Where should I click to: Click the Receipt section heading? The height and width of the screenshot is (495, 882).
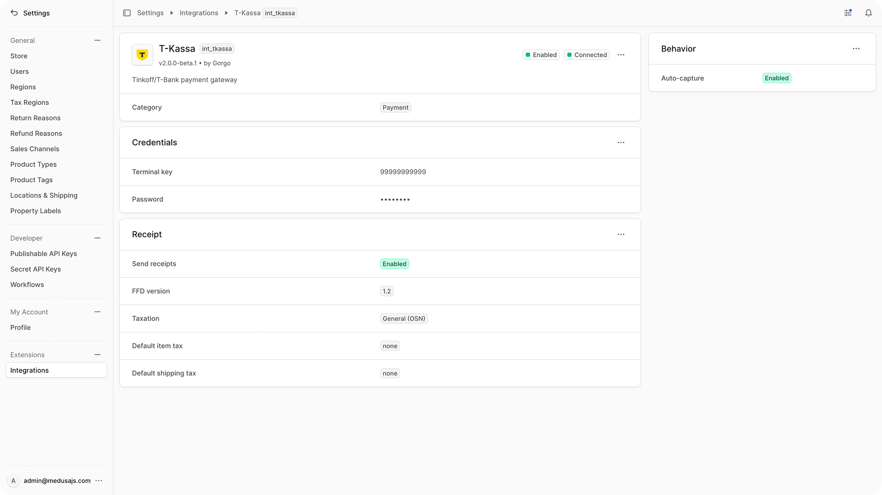pyautogui.click(x=147, y=234)
